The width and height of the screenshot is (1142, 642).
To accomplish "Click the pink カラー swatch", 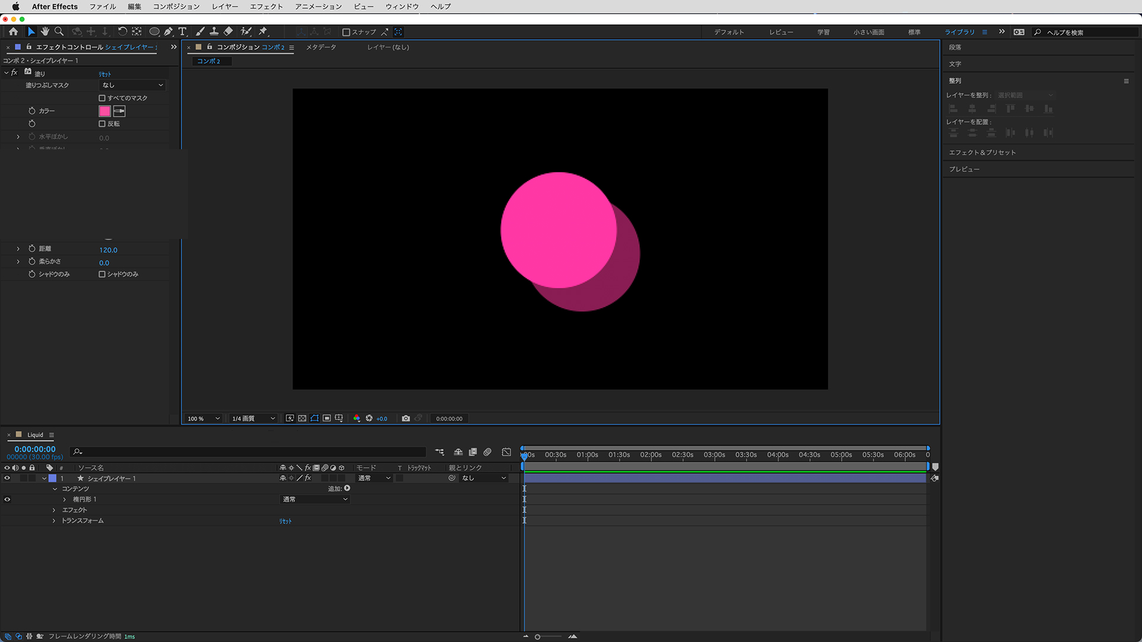I will [105, 111].
